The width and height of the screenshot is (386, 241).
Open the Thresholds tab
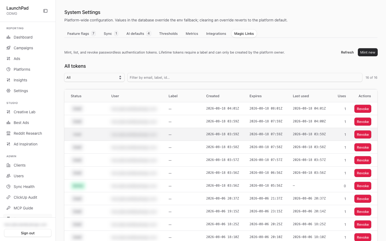[x=168, y=33]
